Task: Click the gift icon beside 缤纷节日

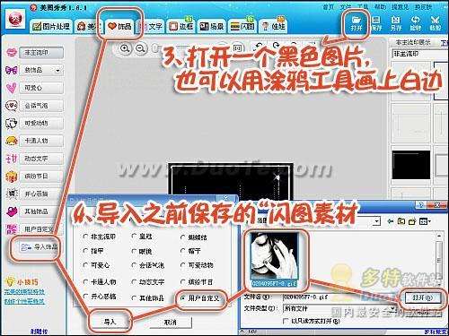Action: pos(12,177)
